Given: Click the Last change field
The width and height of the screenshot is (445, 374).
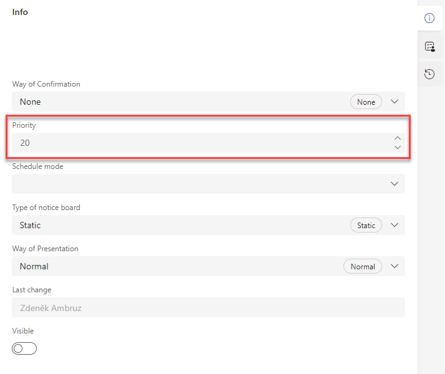Looking at the screenshot, I should click(208, 307).
